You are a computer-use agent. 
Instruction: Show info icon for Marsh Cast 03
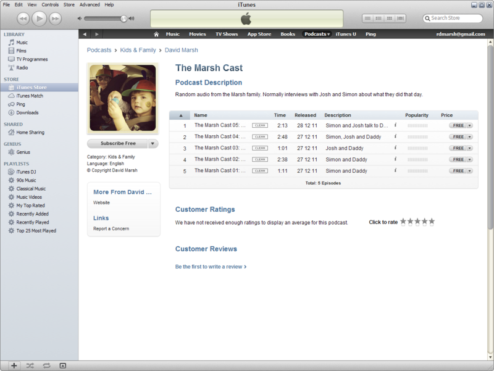[x=395, y=148]
